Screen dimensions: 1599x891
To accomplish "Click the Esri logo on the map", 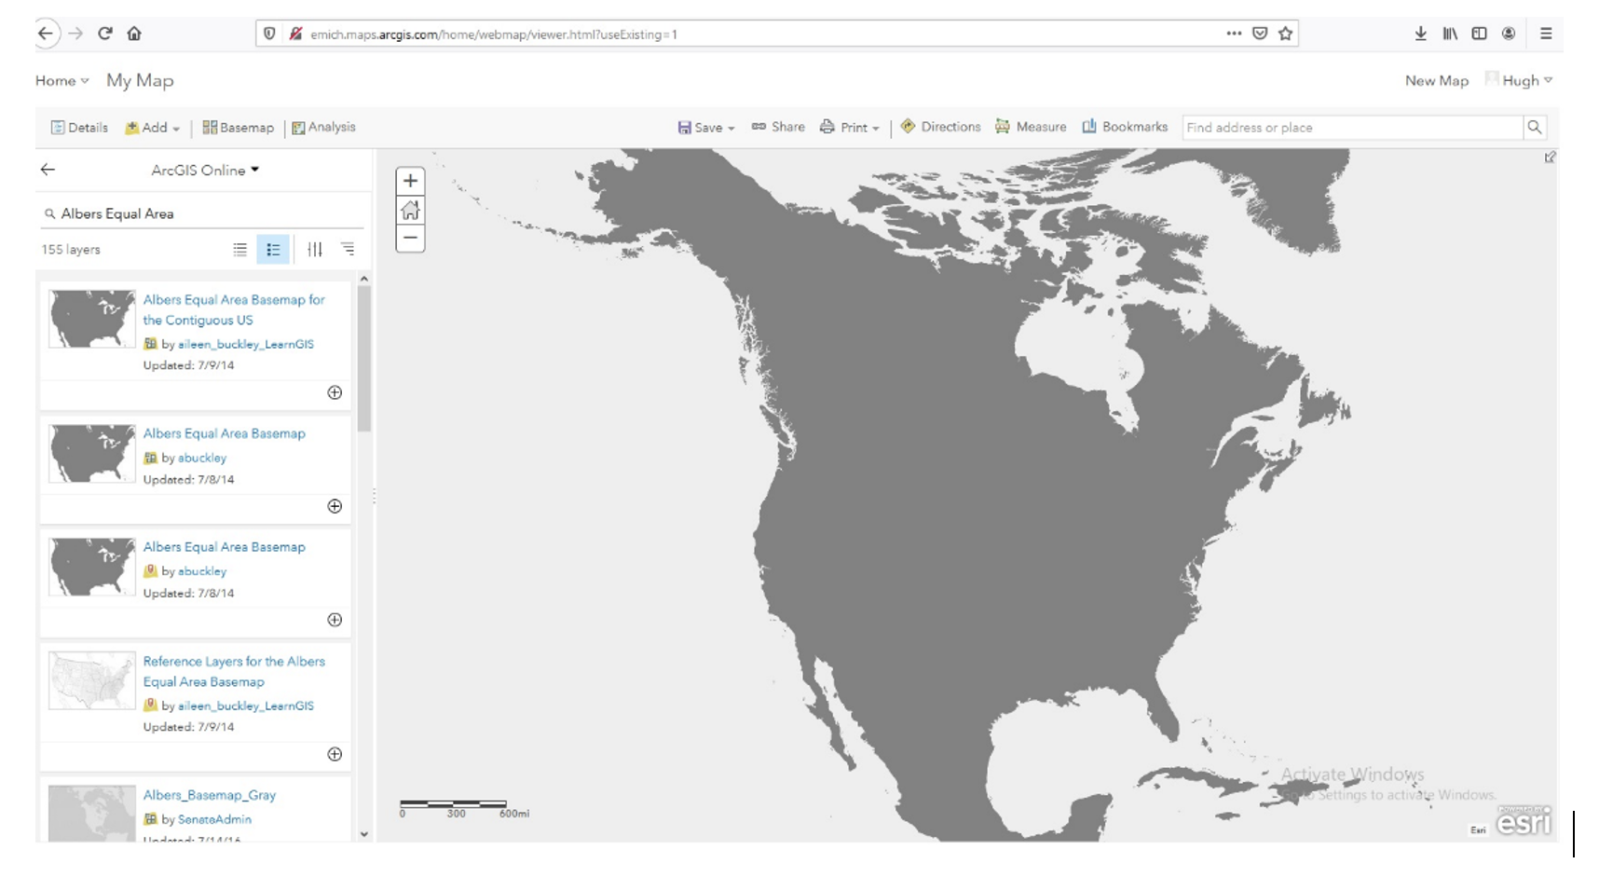I will point(1524,820).
